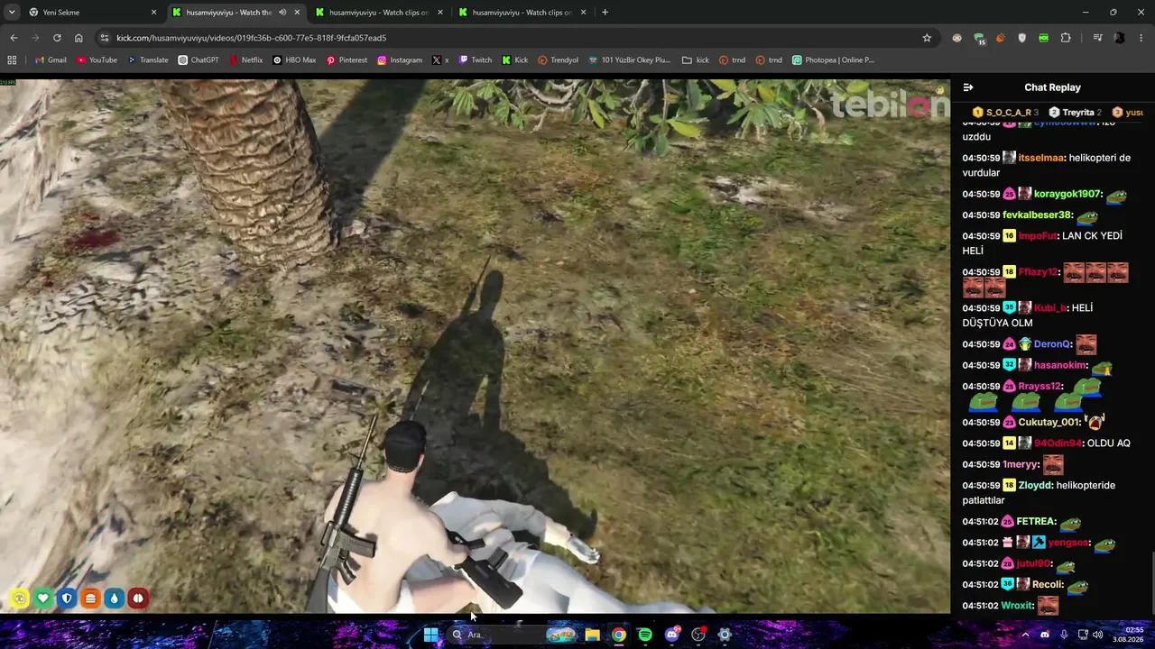Open itsselmaa's profile in chat
The image size is (1155, 649).
[x=1041, y=158]
